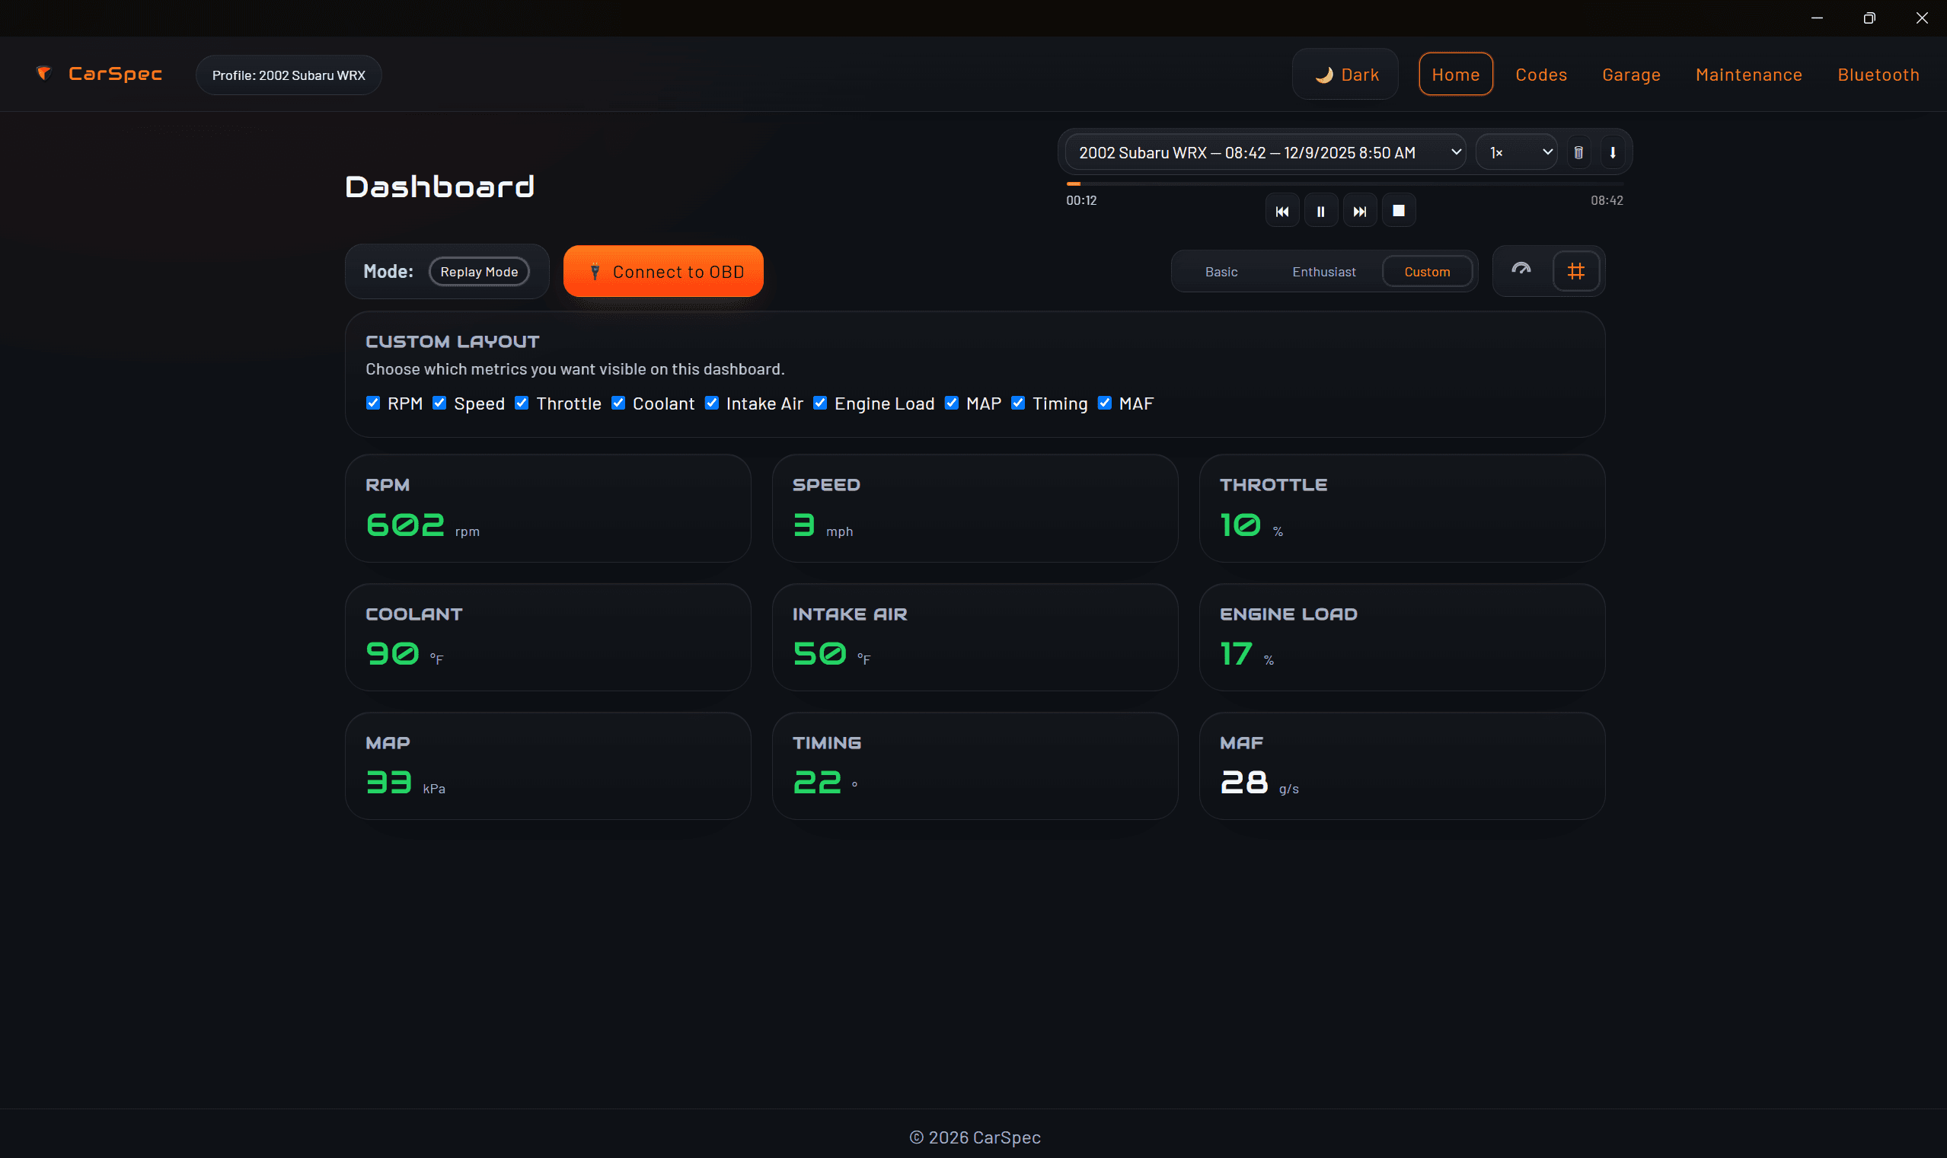Click the CarSpec brand name
Screen dimensions: 1947x1158
click(116, 73)
